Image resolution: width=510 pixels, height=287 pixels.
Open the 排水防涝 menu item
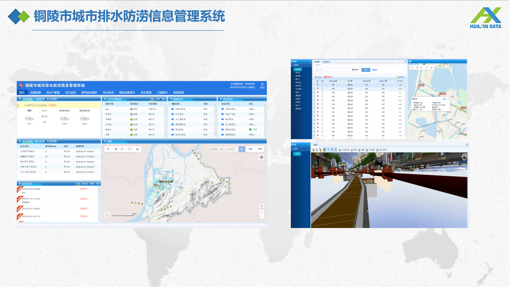[108, 92]
